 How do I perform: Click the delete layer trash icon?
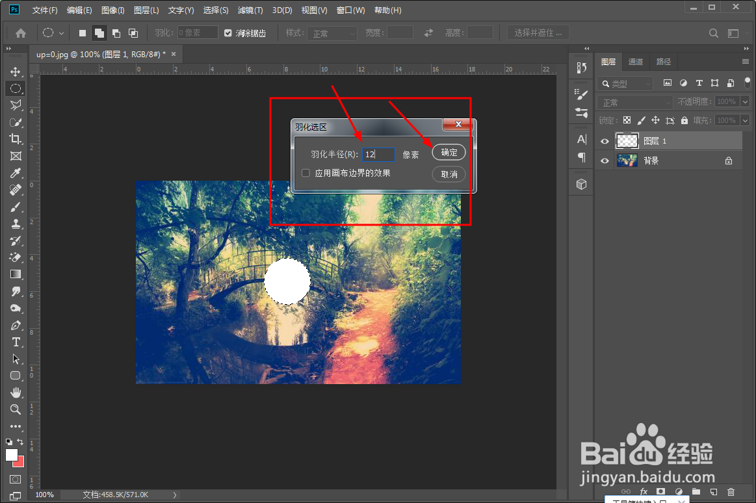731,492
